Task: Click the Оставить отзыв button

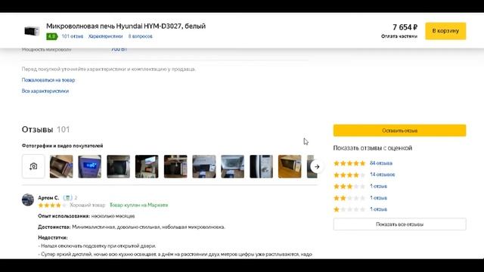Action: [400, 131]
